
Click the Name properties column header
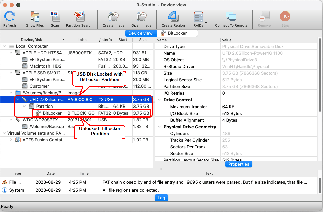pyautogui.click(x=188, y=40)
